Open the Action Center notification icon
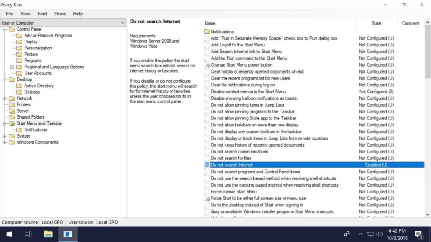The image size is (431, 242). tap(418, 234)
